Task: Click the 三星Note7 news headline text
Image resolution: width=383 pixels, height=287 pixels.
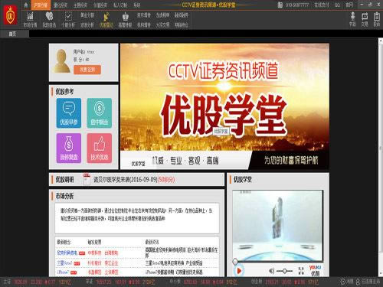Action: click(174, 263)
